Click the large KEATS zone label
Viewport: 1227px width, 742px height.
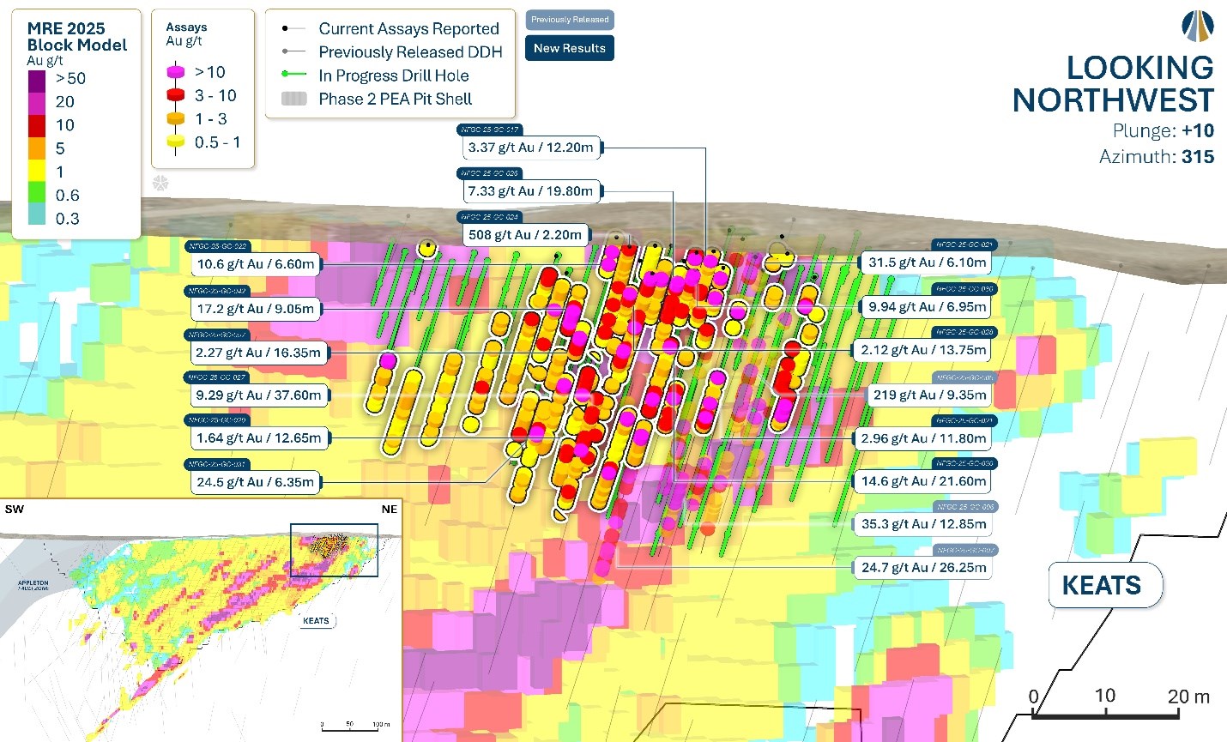[1102, 586]
